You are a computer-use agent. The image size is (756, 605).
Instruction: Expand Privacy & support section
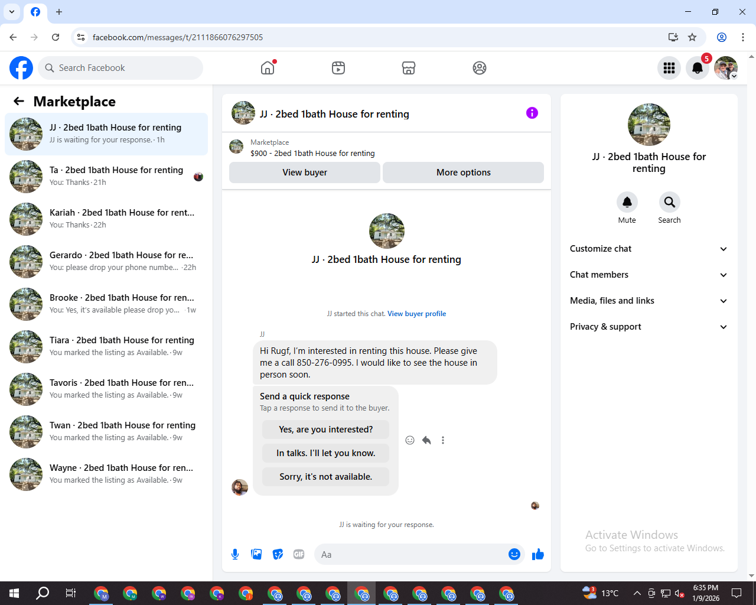tap(649, 327)
